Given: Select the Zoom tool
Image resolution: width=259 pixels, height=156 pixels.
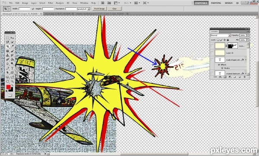Looking at the screenshot, I should [13, 81].
